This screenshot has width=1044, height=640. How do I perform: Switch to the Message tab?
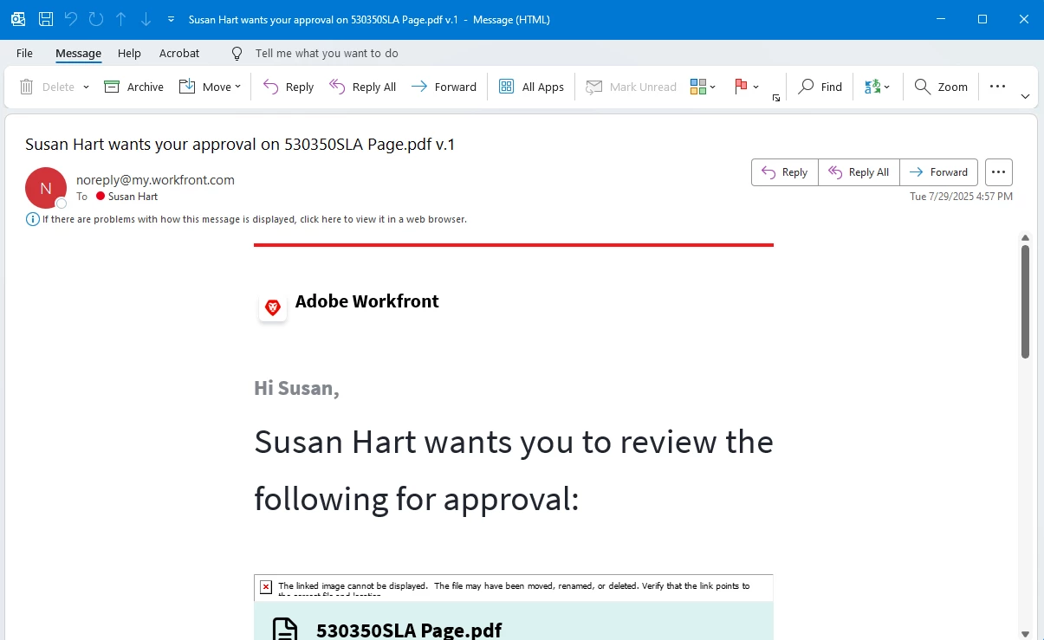[78, 53]
